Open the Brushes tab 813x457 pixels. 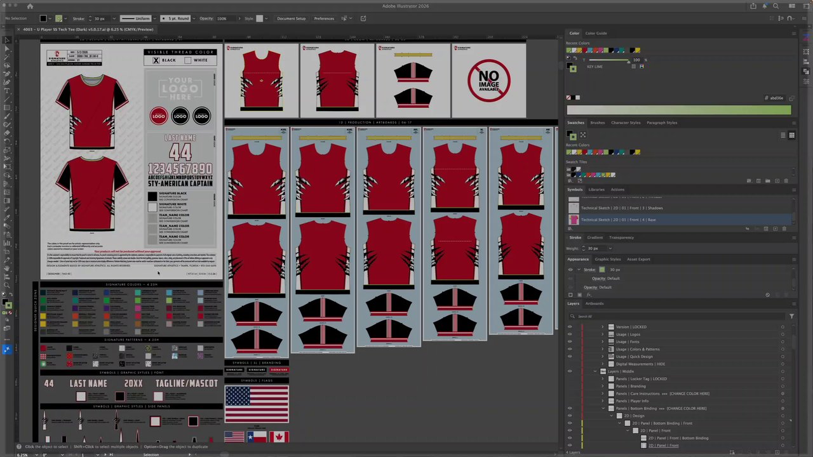(x=598, y=123)
